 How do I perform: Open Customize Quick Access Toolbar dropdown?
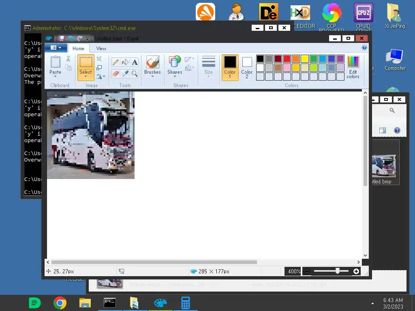pyautogui.click(x=88, y=39)
